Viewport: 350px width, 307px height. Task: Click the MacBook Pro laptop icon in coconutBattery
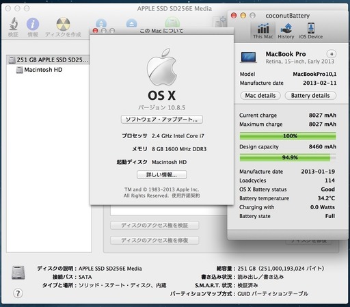[x=249, y=57]
